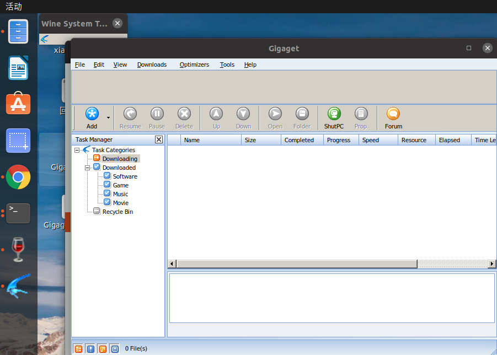Launch LibreOffice Writer from the dock
The width and height of the screenshot is (497, 355).
click(x=18, y=68)
